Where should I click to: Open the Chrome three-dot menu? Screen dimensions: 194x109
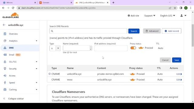point(191,8)
